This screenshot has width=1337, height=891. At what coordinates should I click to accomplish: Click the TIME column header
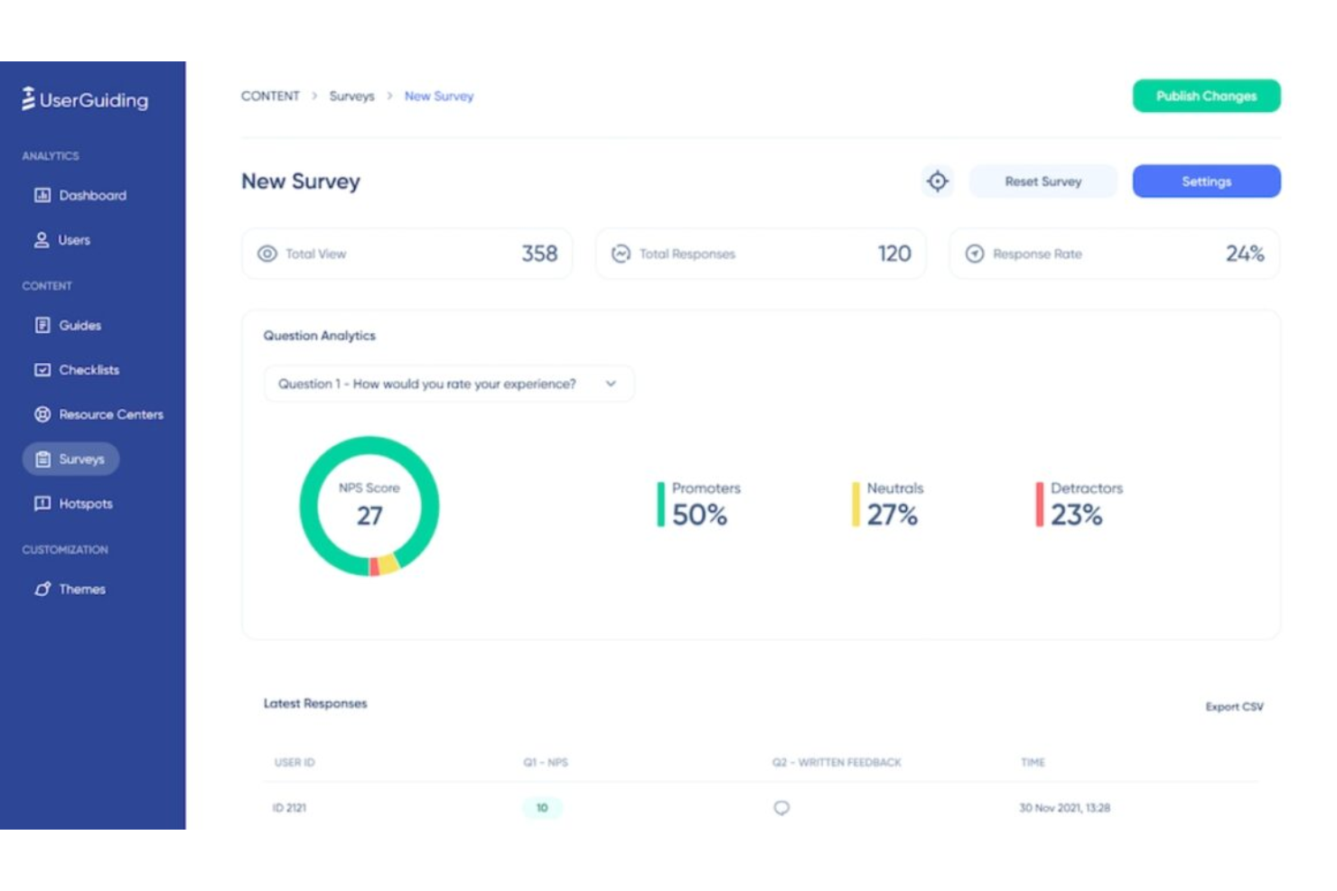coord(1033,763)
